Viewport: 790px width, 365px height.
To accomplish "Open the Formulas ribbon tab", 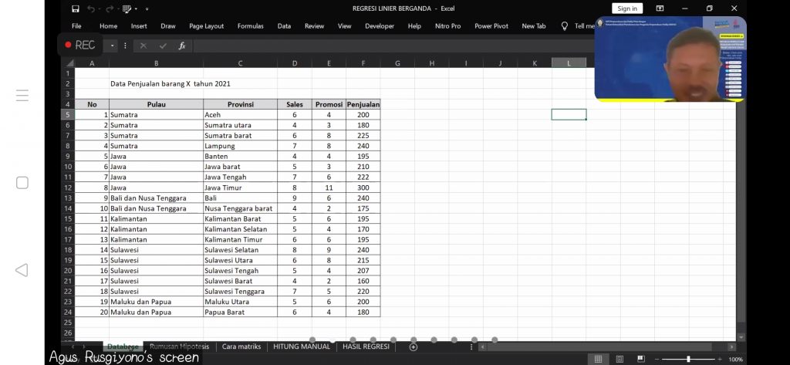I will coord(250,25).
